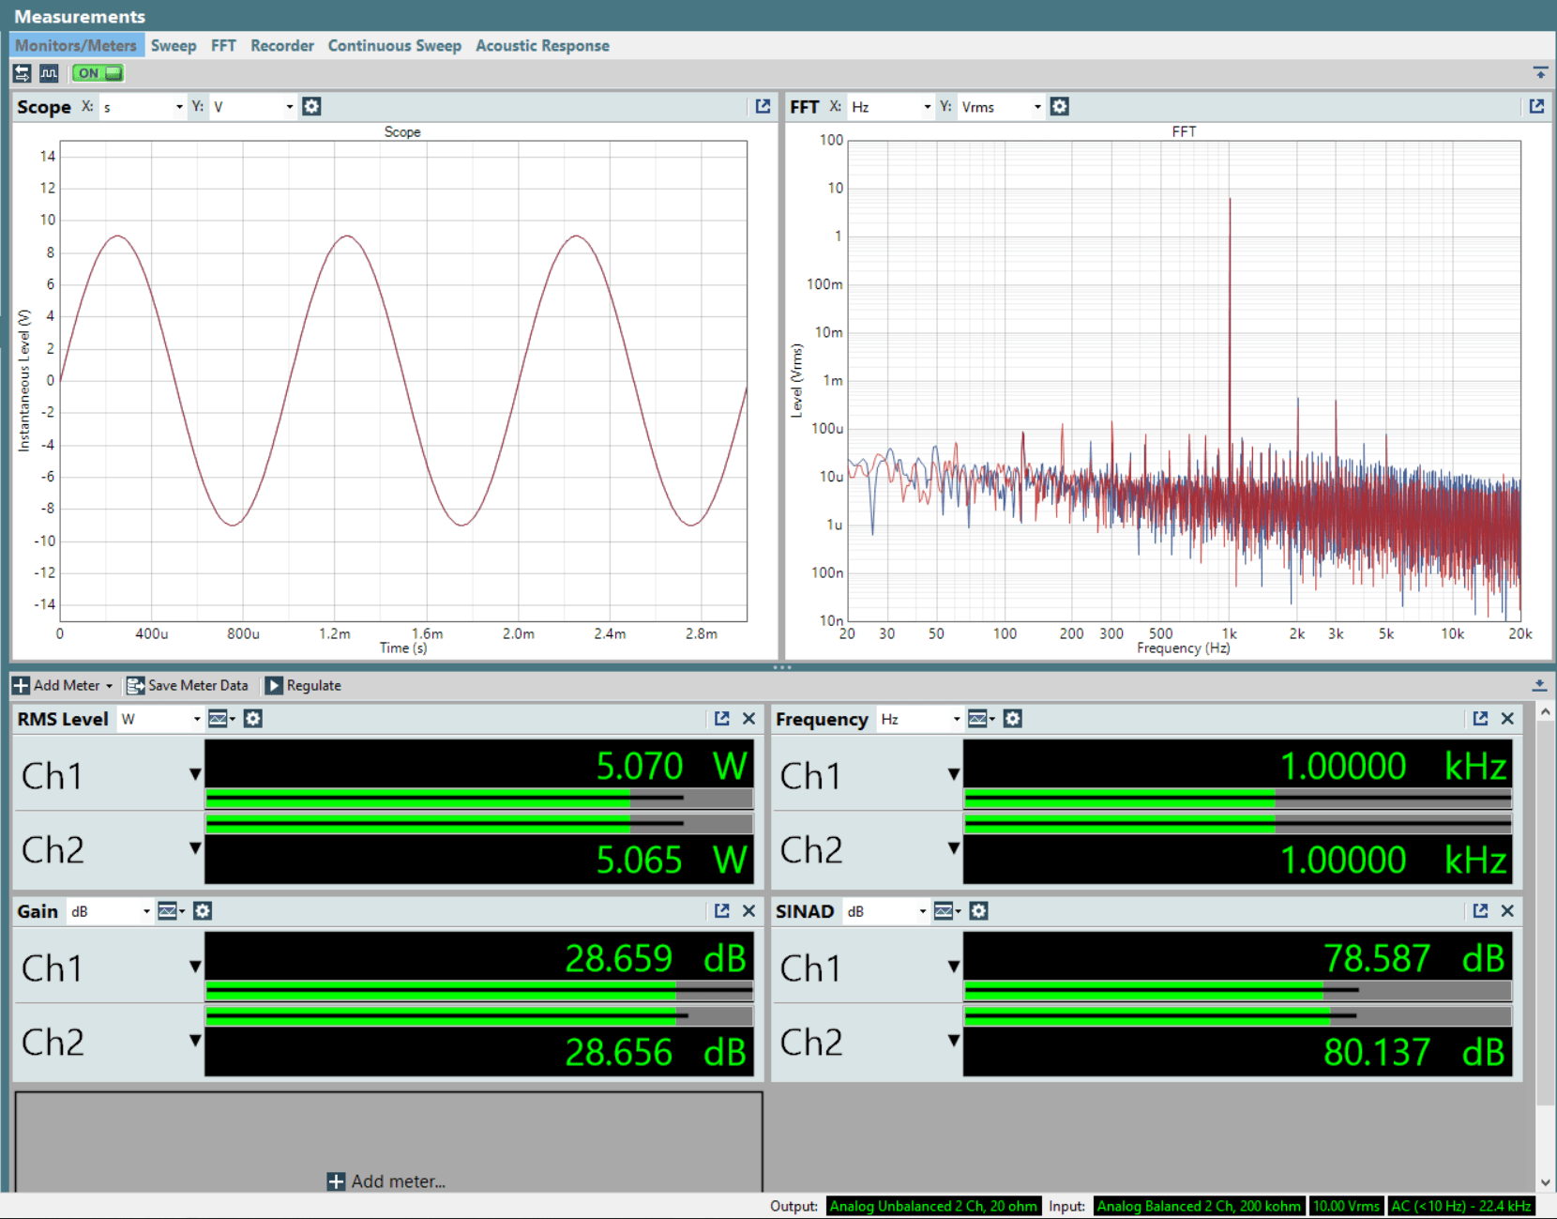This screenshot has height=1219, width=1557.
Task: Open SINAD unit dB dropdown
Action: 885,911
